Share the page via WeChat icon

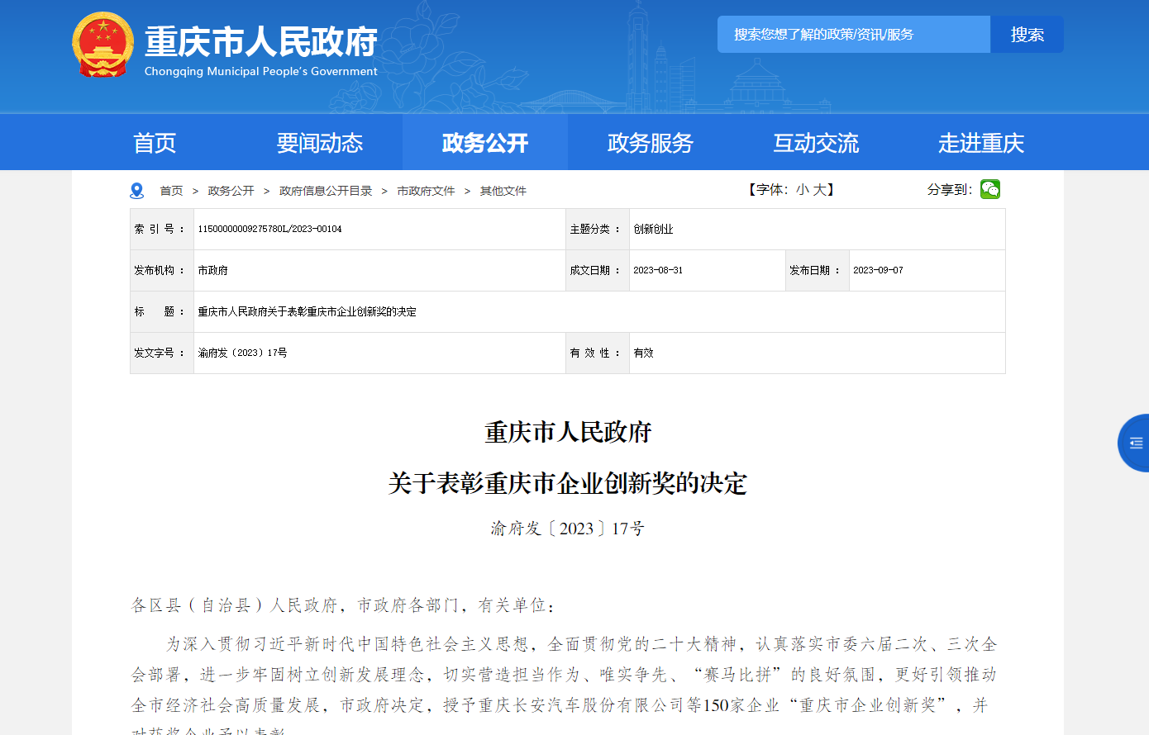click(989, 190)
